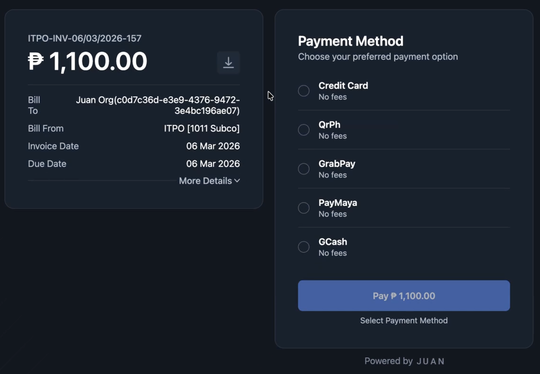Click the Select Payment Method hint text

click(x=404, y=320)
